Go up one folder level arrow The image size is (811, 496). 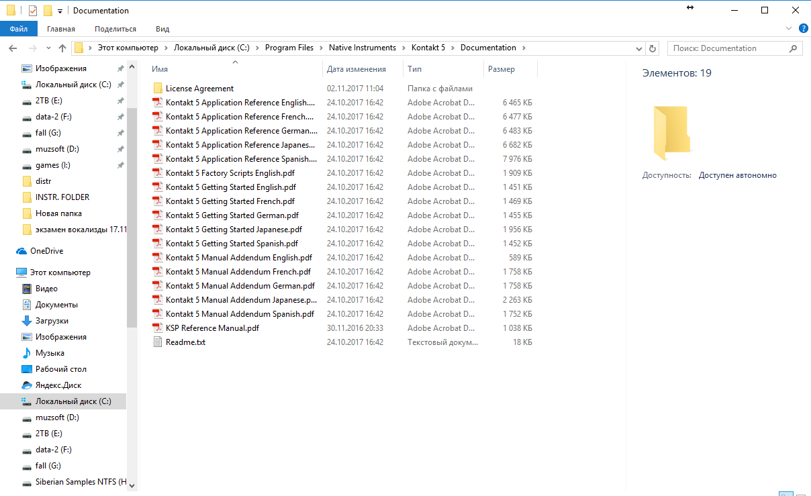(x=62, y=48)
